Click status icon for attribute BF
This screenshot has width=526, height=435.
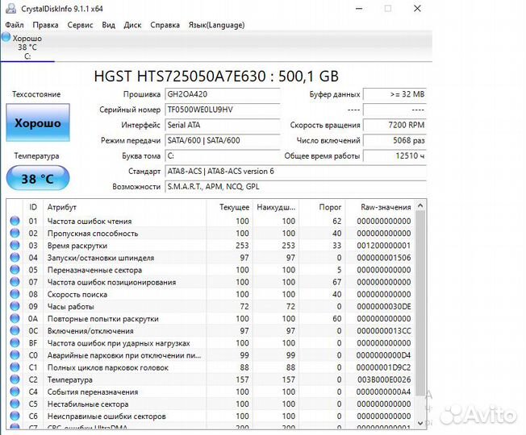click(x=15, y=342)
